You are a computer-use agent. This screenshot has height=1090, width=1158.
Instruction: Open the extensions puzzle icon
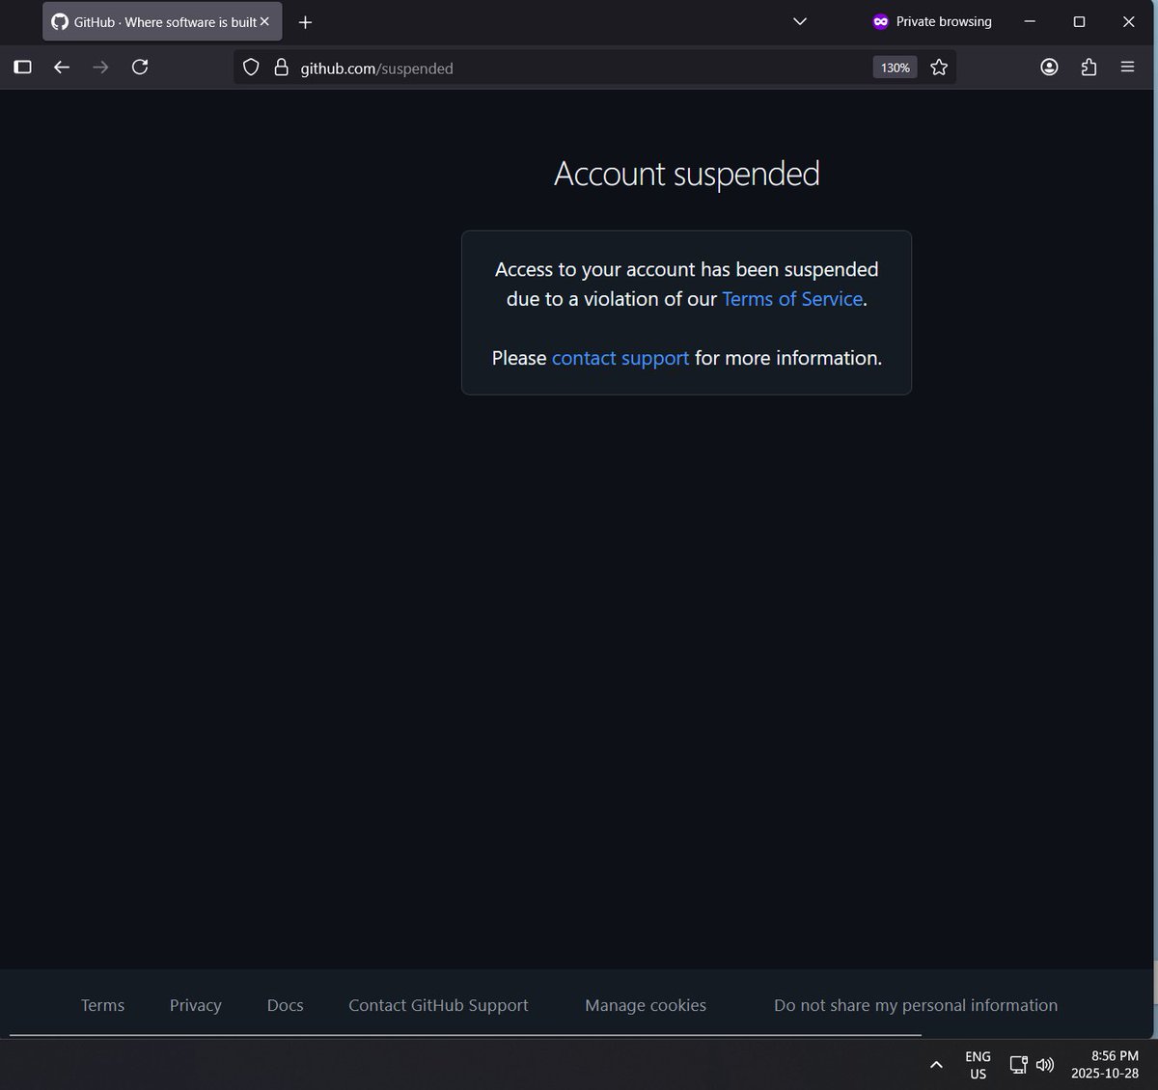click(x=1089, y=68)
